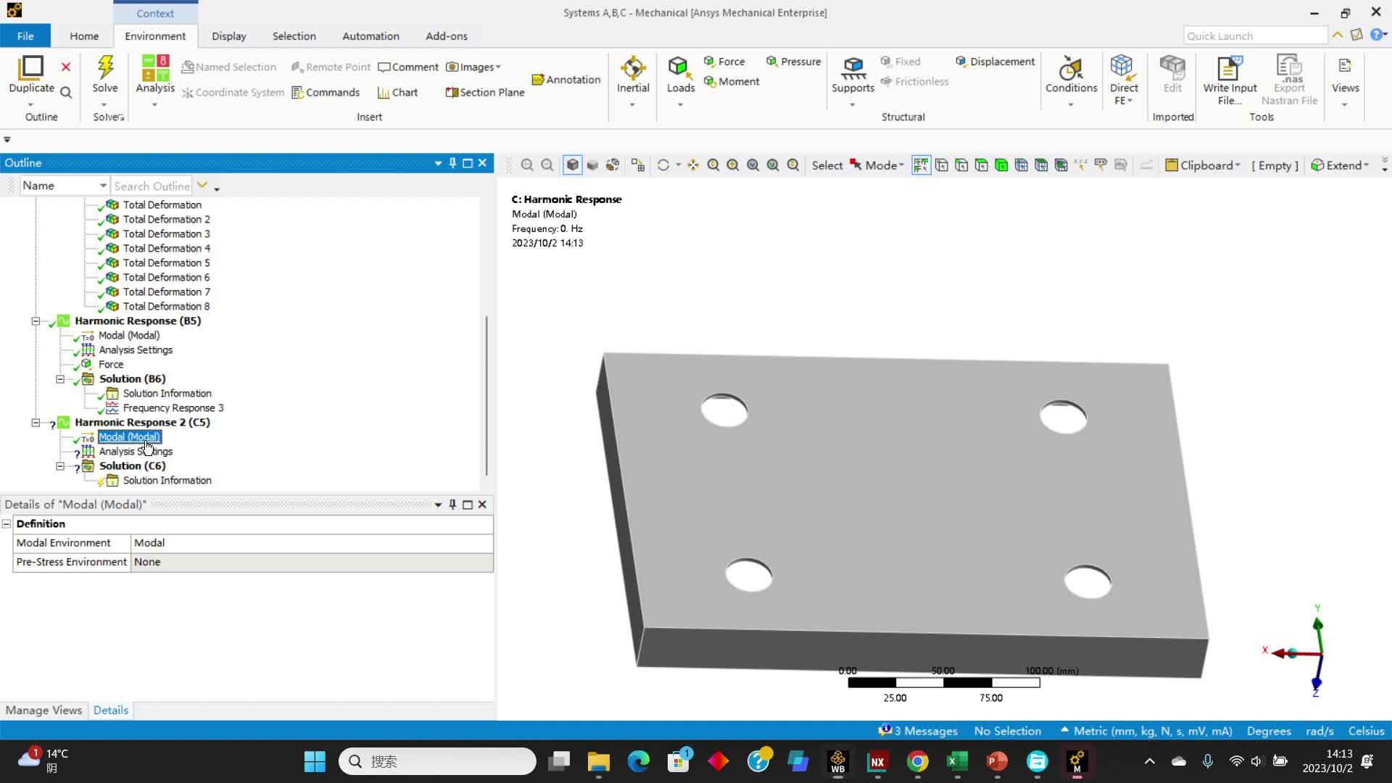1392x783 pixels.
Task: Insert a Commands object
Action: (326, 92)
